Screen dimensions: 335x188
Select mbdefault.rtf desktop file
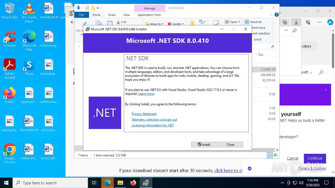pos(49,11)
